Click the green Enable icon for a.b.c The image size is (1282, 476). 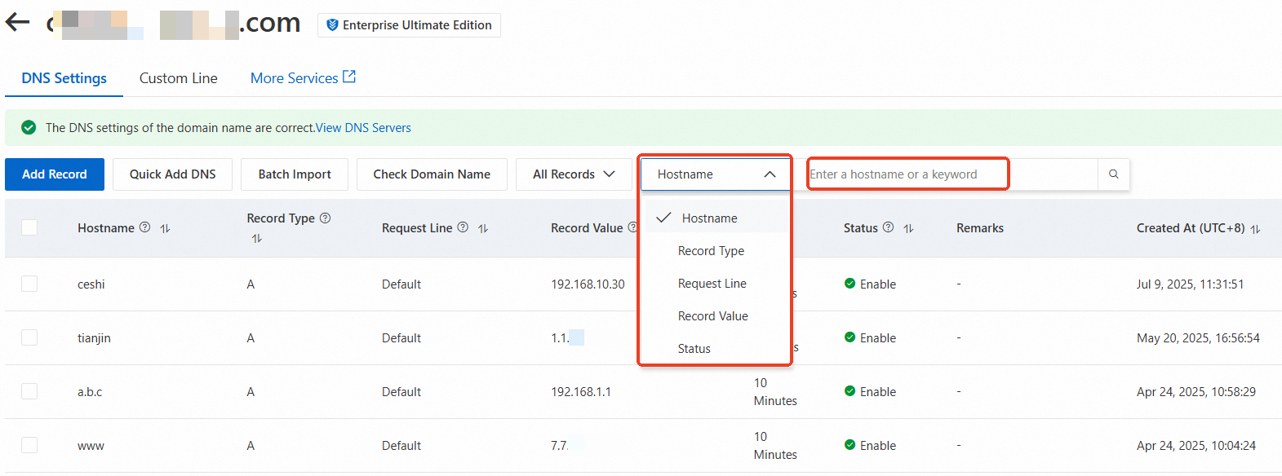point(849,391)
